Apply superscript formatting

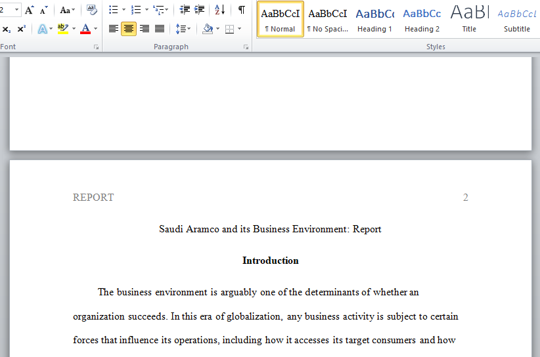point(22,29)
